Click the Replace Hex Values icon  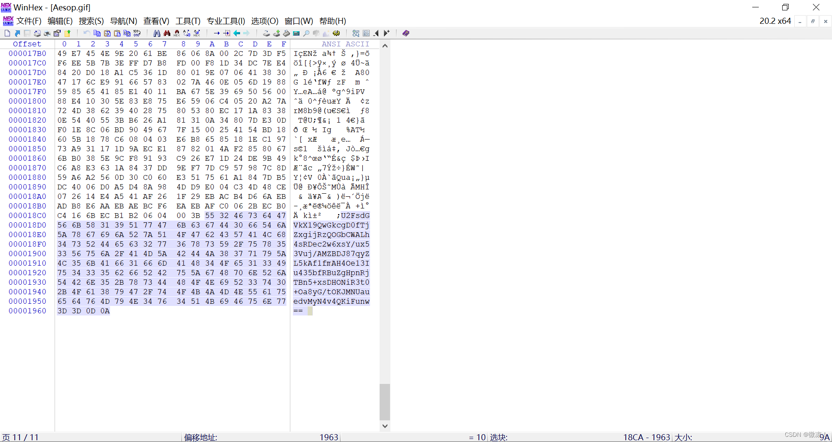(x=197, y=33)
